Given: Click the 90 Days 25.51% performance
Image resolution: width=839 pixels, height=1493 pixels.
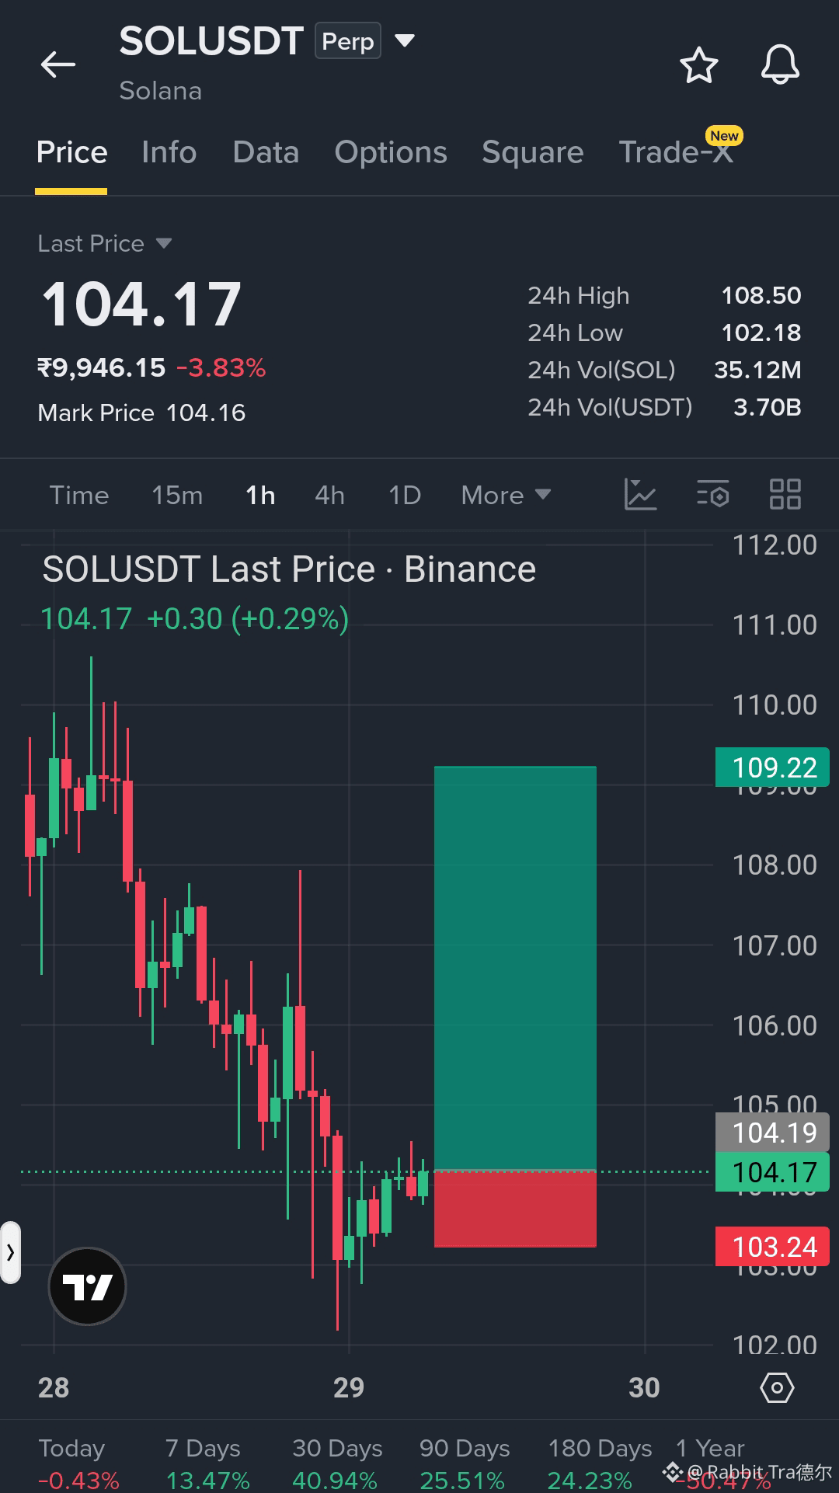Looking at the screenshot, I should 464,1464.
